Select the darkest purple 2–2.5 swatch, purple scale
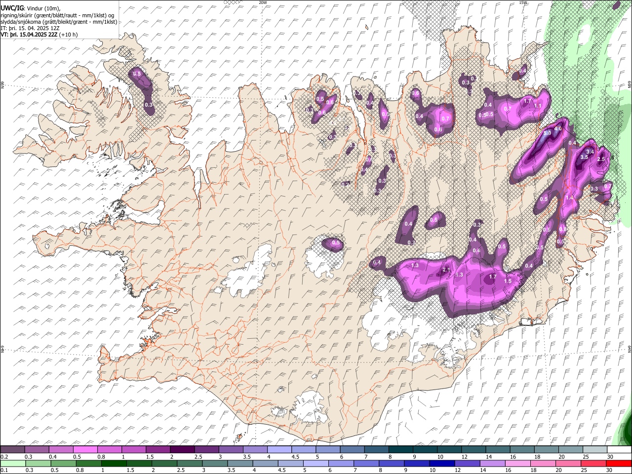The image size is (632, 474). click(x=182, y=449)
